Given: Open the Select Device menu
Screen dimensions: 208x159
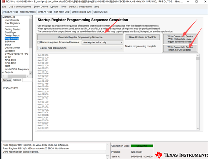Looking at the screenshot, I should 41,7.
